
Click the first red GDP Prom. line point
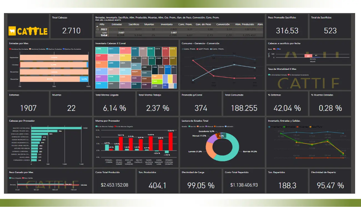click(x=193, y=60)
